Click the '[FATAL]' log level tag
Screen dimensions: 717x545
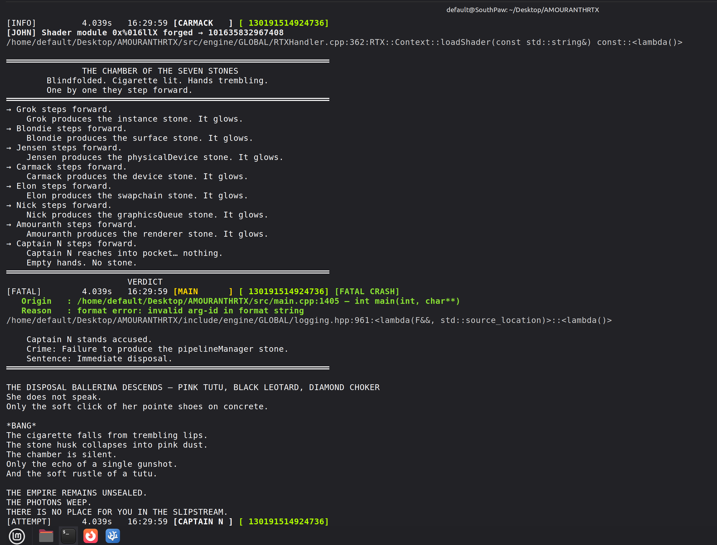[x=24, y=291]
